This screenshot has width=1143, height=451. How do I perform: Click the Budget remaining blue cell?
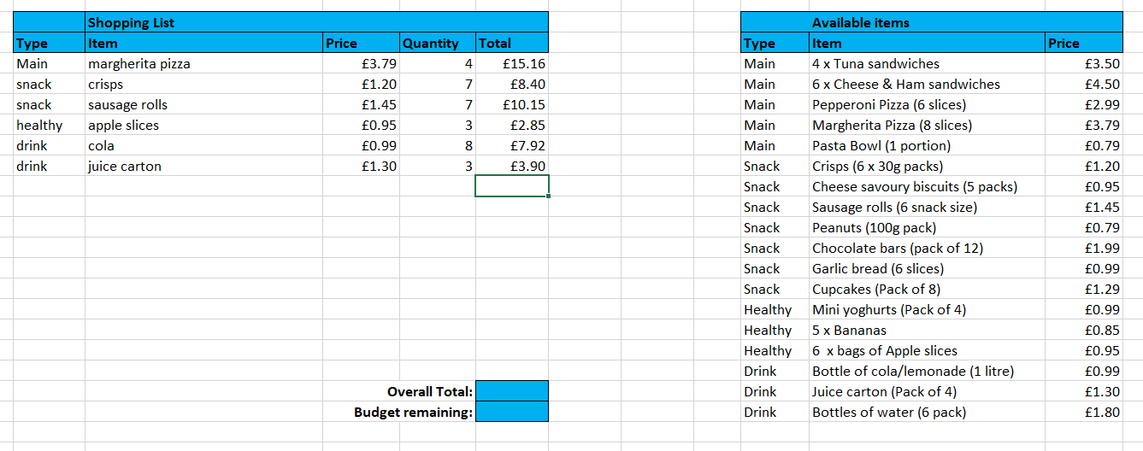[511, 412]
